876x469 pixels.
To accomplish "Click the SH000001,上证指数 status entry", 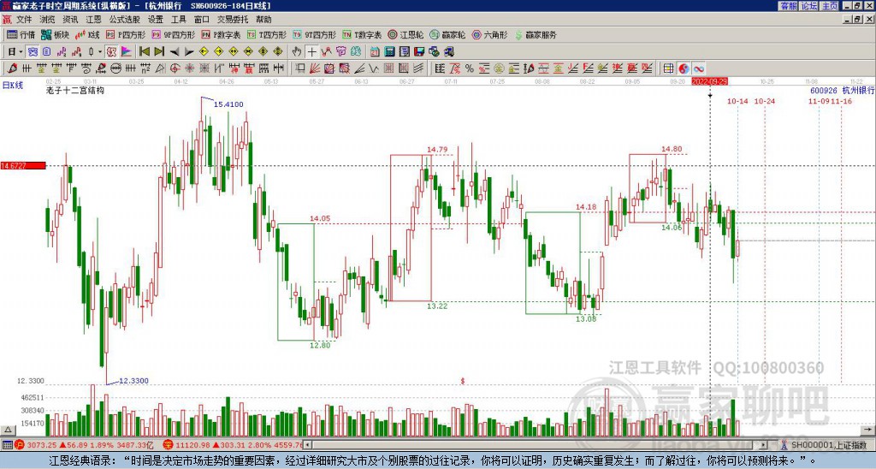I will coord(829,445).
